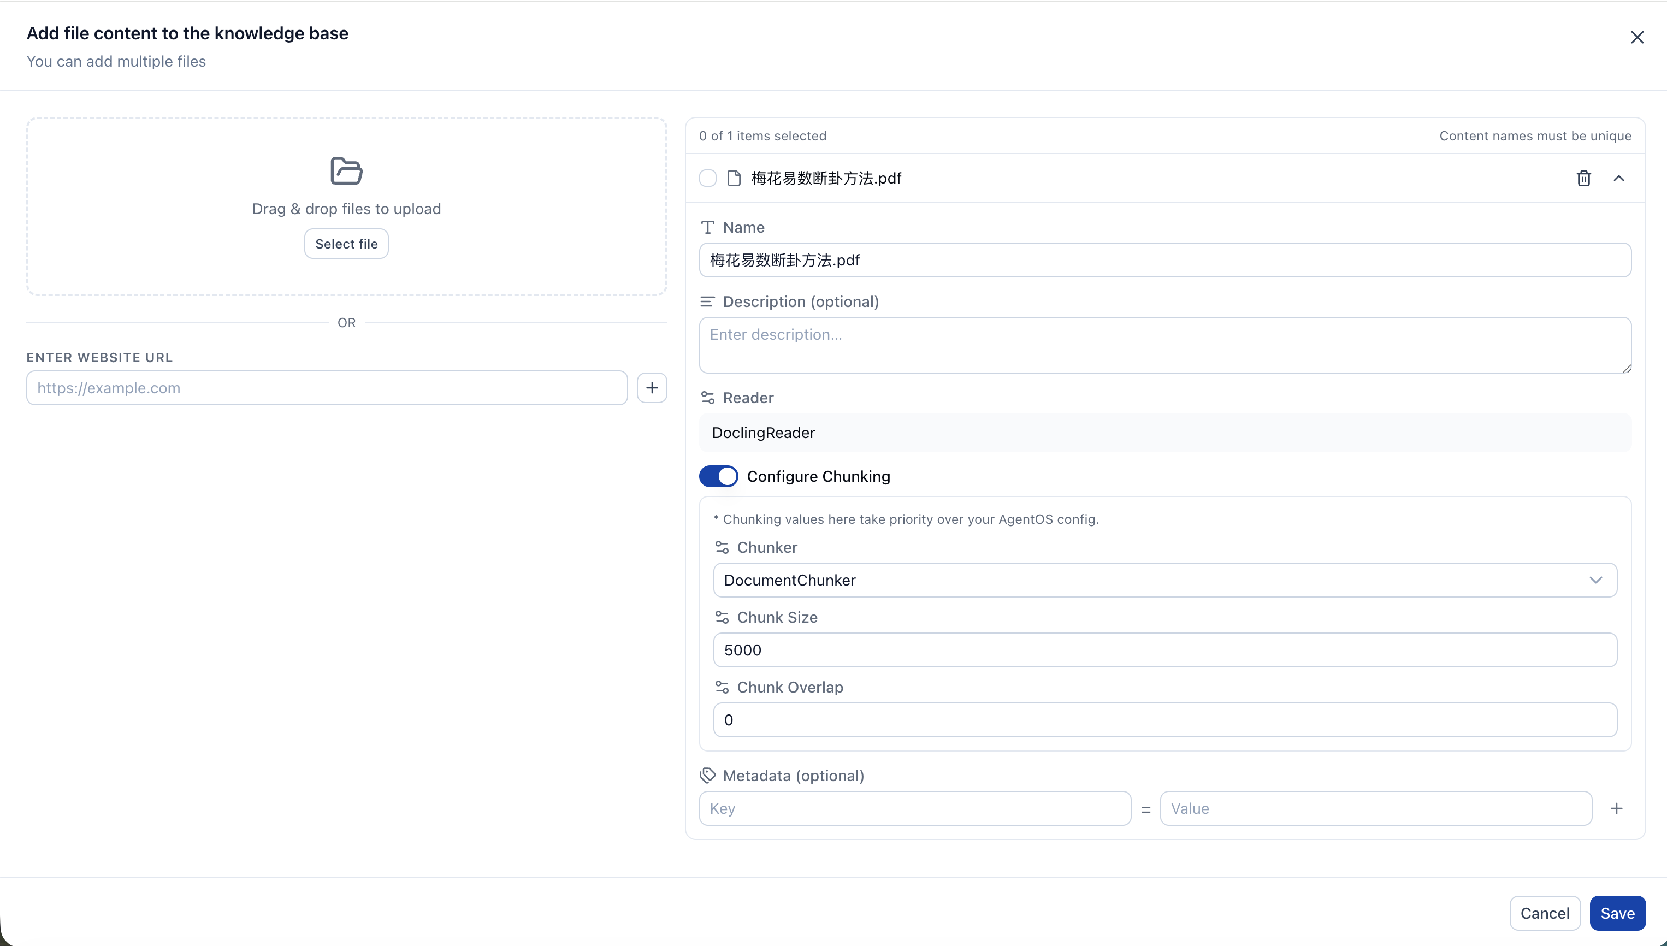1667x946 pixels.
Task: Cancel adding file content
Action: (x=1545, y=913)
